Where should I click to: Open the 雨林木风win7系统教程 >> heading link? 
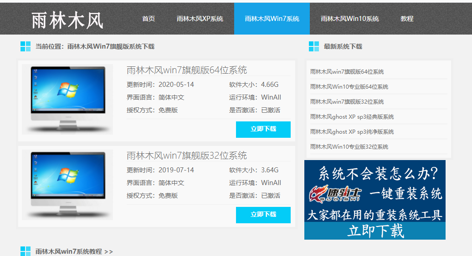pos(74,251)
